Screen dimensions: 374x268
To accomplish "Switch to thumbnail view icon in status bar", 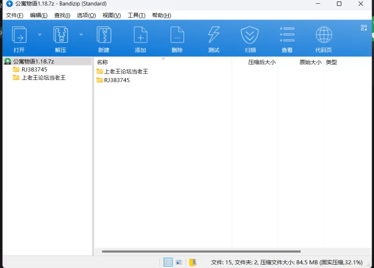I will (x=179, y=262).
